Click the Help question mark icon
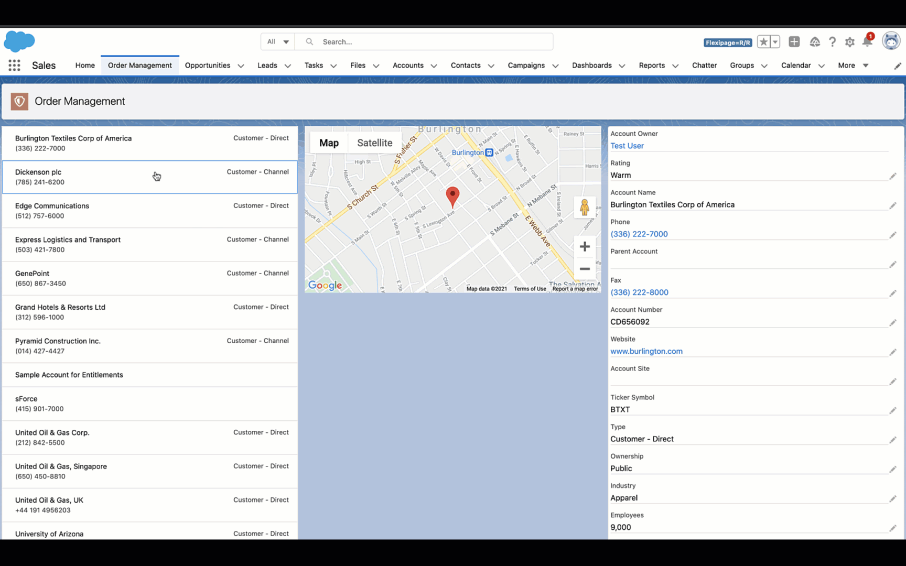 point(832,42)
